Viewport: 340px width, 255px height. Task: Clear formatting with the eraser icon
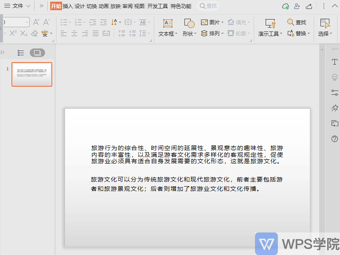[x=34, y=33]
